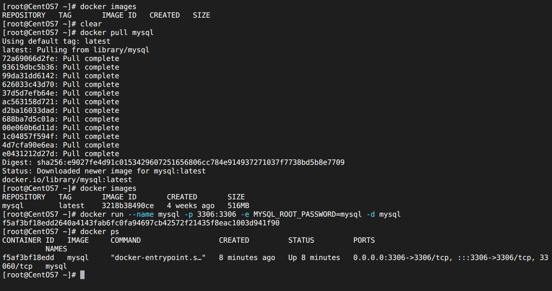This screenshot has height=291, width=552.
Task: Click MYSQL_ROOT_PASSWORD=mysql argument
Action: [308, 214]
